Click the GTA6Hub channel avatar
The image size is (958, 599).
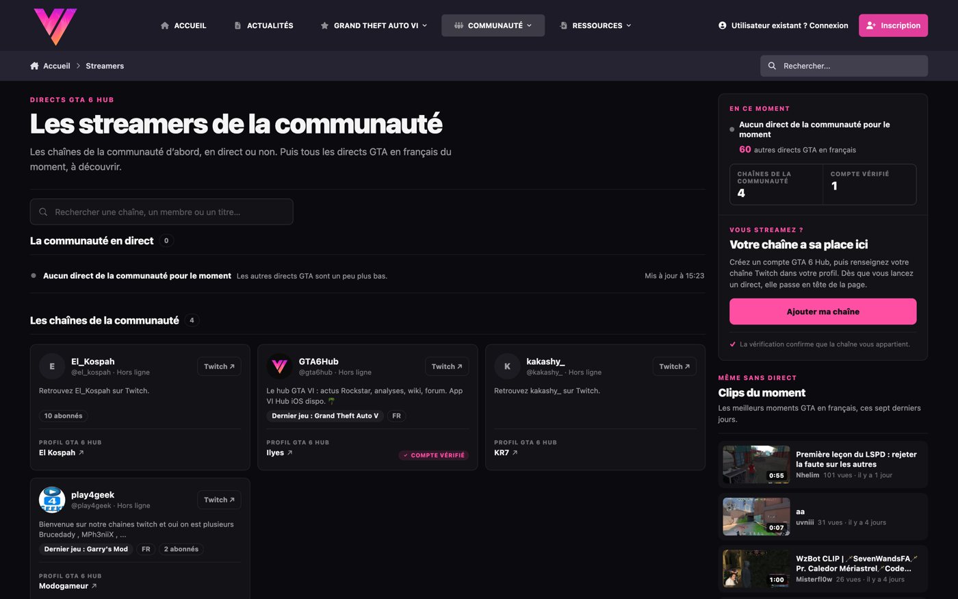point(279,366)
